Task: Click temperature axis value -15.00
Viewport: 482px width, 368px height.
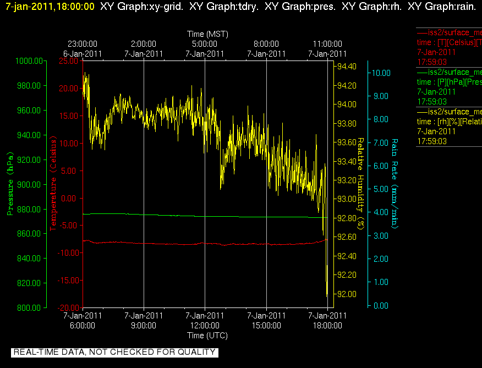Action: 69,281
